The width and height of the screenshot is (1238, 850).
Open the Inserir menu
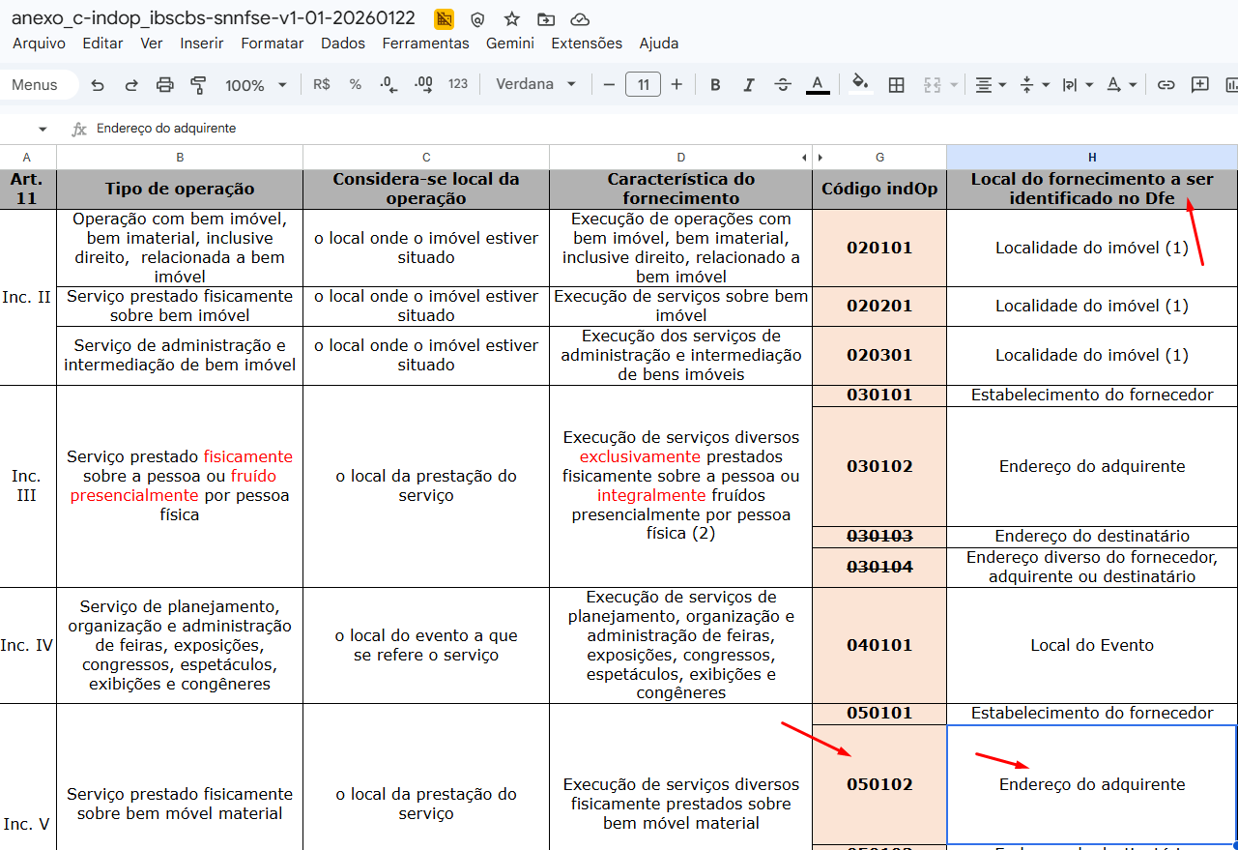click(x=202, y=44)
